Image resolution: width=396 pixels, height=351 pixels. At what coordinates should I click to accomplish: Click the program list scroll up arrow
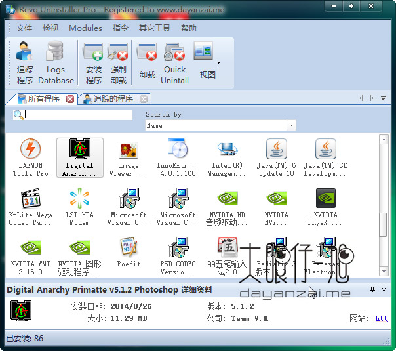coord(384,140)
